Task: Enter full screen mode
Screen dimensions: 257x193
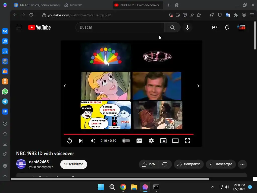Action: pyautogui.click(x=187, y=141)
